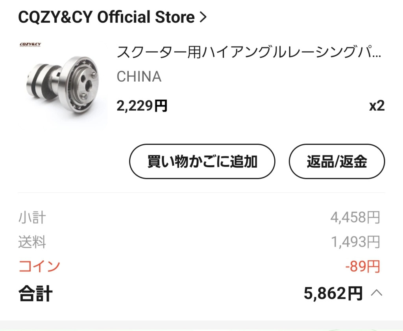Click the x2 quantity indicator
403x331 pixels.
click(377, 106)
